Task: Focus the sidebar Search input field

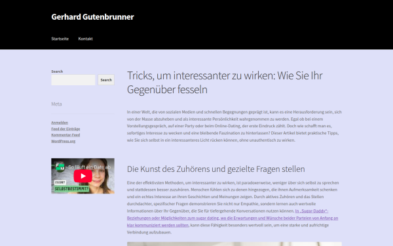Action: pos(73,80)
